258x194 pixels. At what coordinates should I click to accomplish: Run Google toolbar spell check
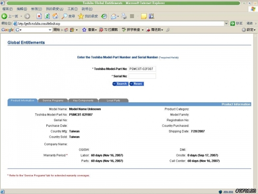[x=131, y=30]
